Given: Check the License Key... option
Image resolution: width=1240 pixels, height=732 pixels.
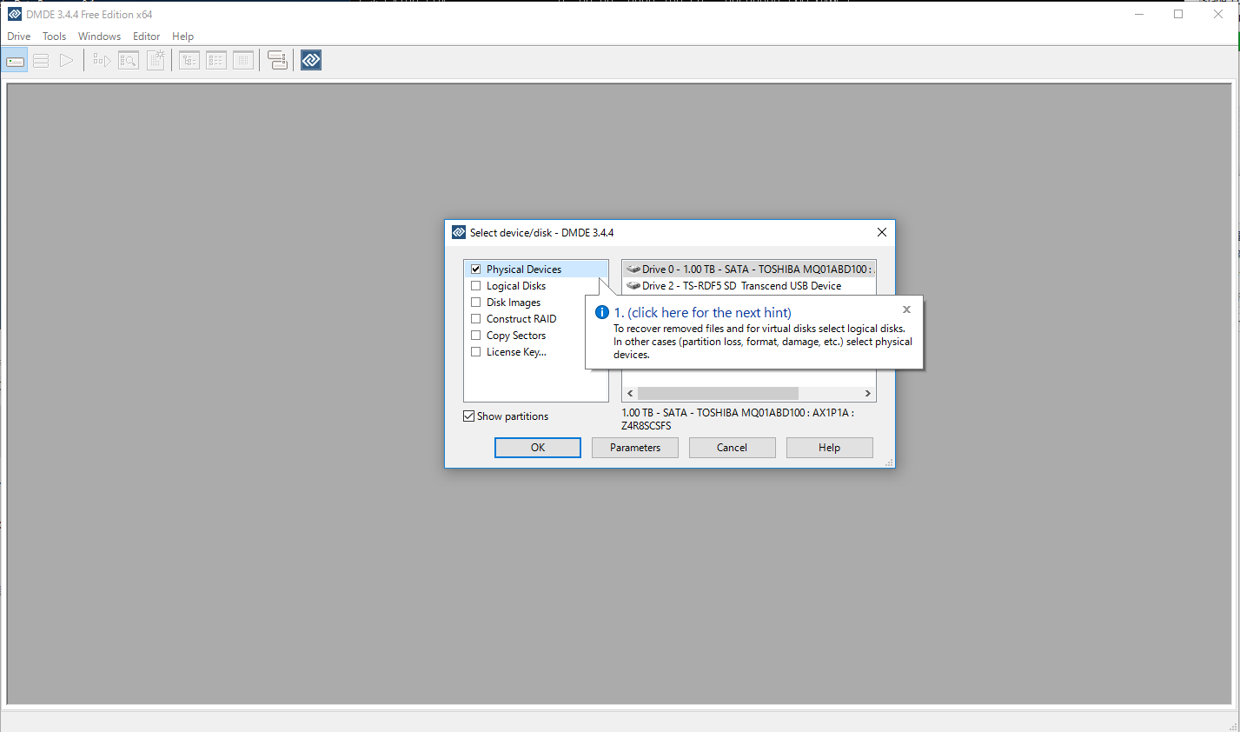Looking at the screenshot, I should click(476, 352).
